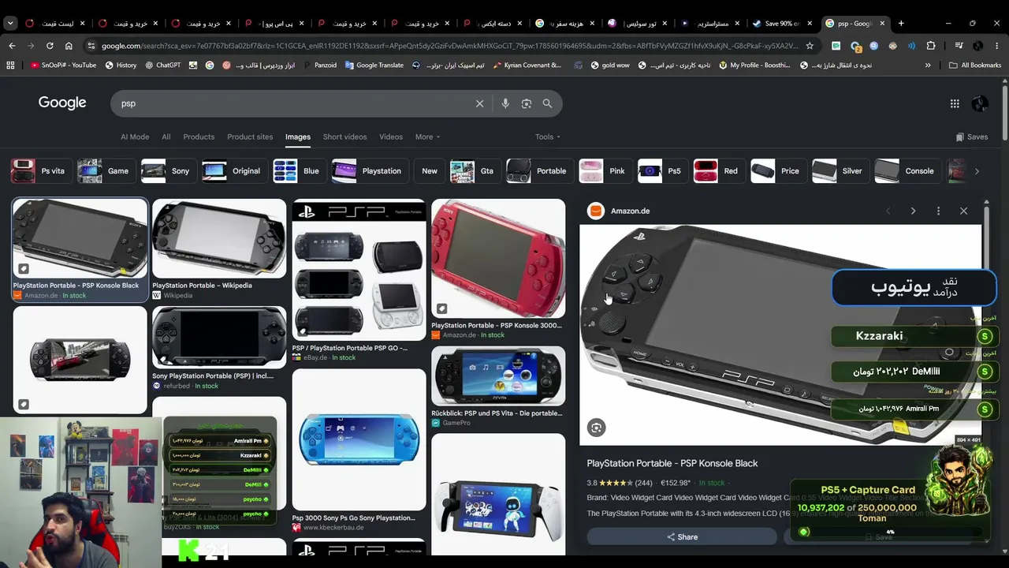Bookmark this page with the star icon

pyautogui.click(x=810, y=46)
